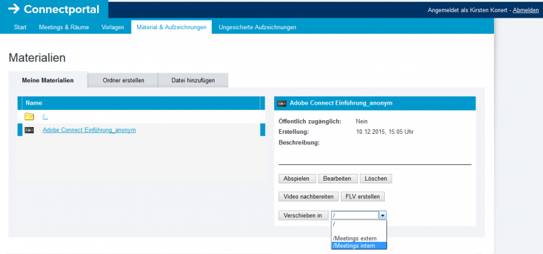The height and width of the screenshot is (254, 543).
Task: Click the yellow folder icon
Action: 29,116
